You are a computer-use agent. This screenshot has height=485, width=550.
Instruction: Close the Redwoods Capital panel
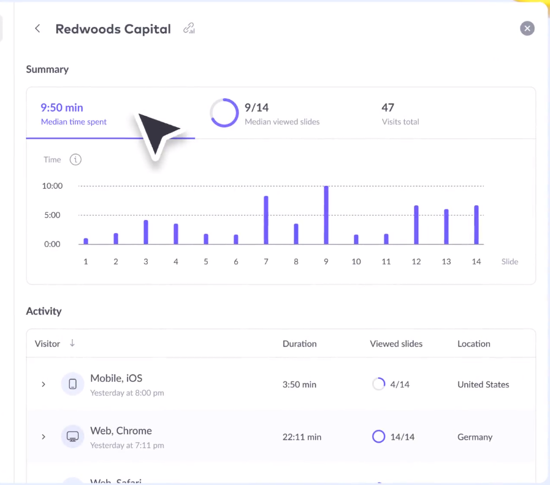[x=527, y=28]
